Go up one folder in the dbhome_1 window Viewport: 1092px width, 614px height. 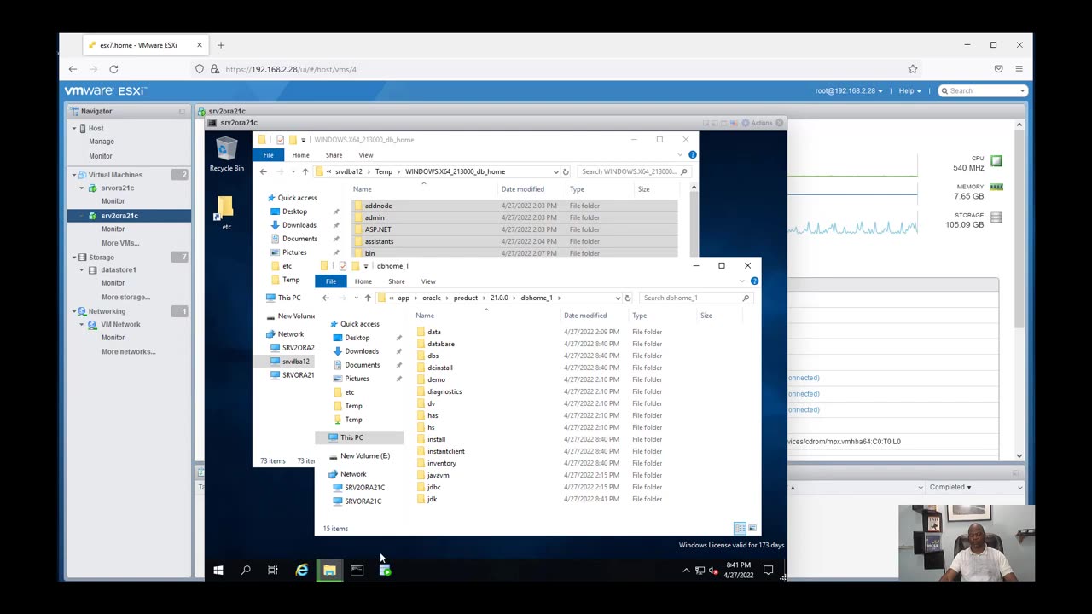pos(368,298)
